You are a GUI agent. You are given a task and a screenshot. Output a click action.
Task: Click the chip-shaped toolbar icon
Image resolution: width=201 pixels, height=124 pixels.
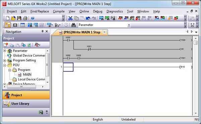coord(15,25)
